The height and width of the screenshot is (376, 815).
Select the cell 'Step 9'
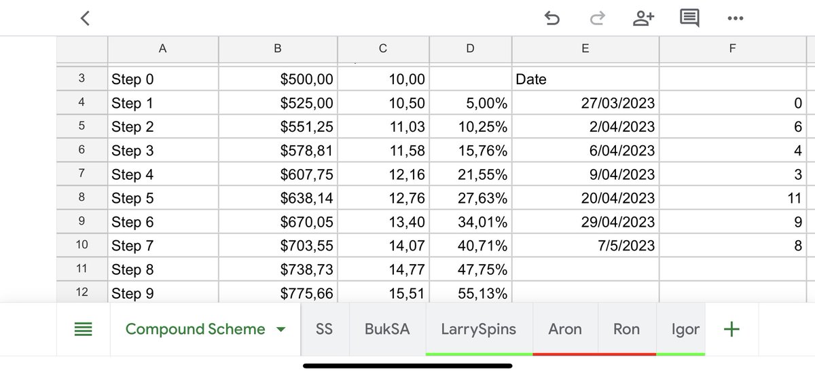click(x=163, y=293)
